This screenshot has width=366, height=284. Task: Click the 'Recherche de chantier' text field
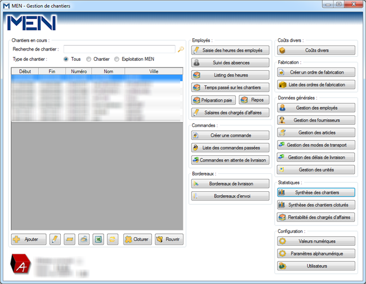119,49
